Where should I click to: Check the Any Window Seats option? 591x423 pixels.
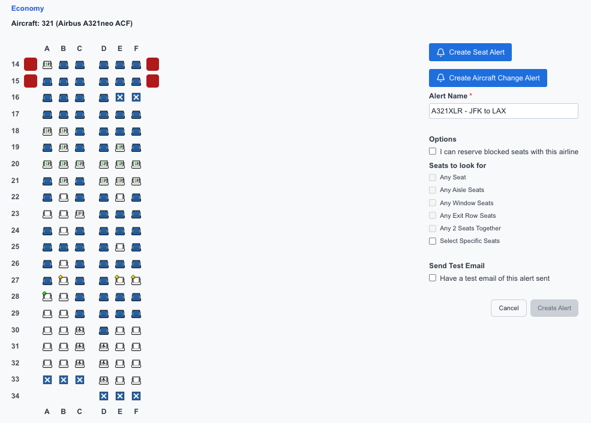click(433, 203)
